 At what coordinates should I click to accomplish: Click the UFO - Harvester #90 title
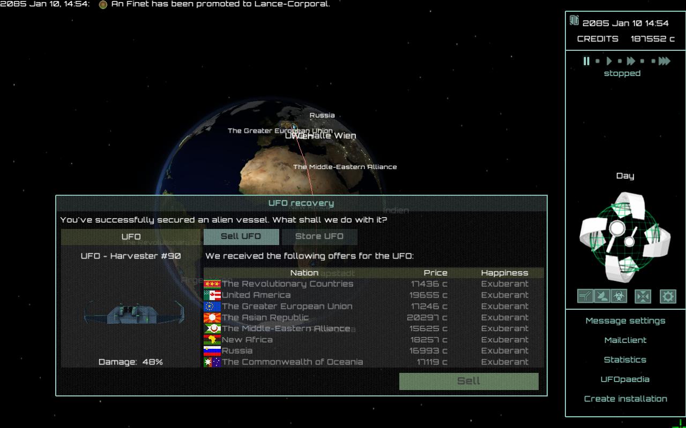point(131,256)
